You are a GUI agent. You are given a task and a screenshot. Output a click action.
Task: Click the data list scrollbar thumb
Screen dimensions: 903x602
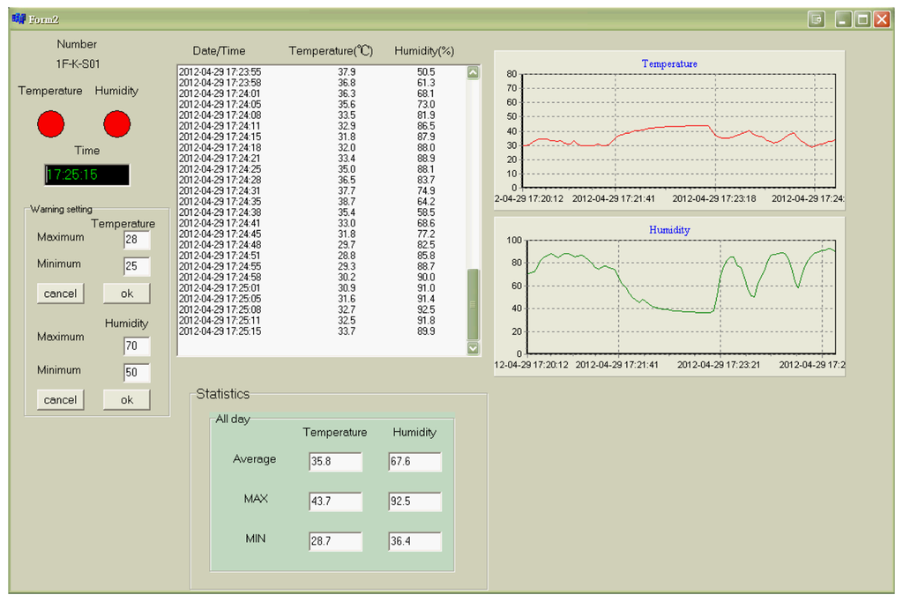tap(473, 302)
